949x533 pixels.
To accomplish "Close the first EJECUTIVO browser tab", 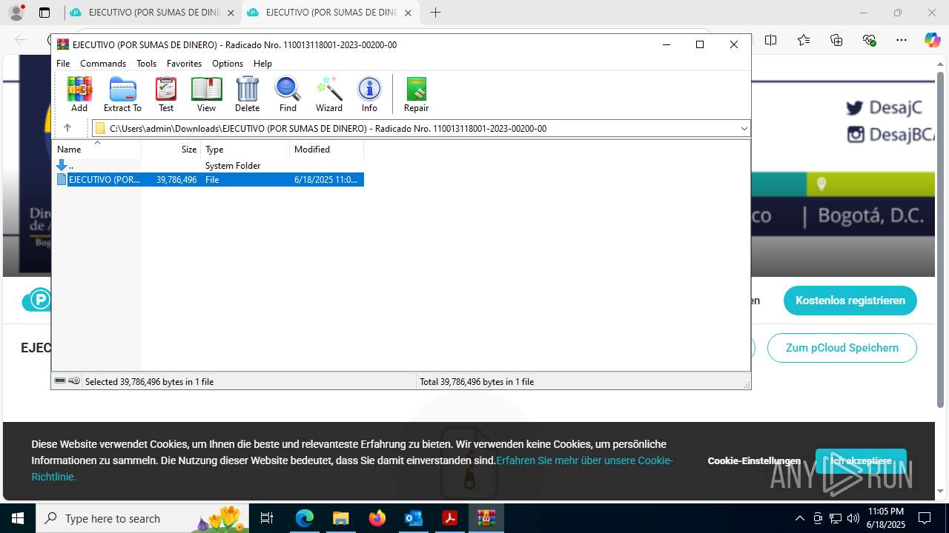I will click(x=231, y=13).
